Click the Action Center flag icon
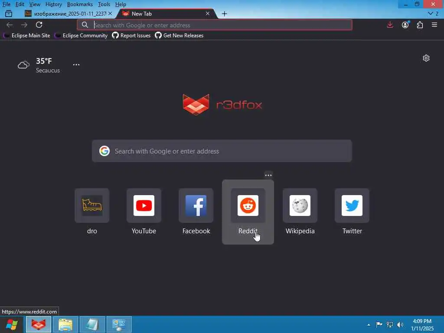 379,324
